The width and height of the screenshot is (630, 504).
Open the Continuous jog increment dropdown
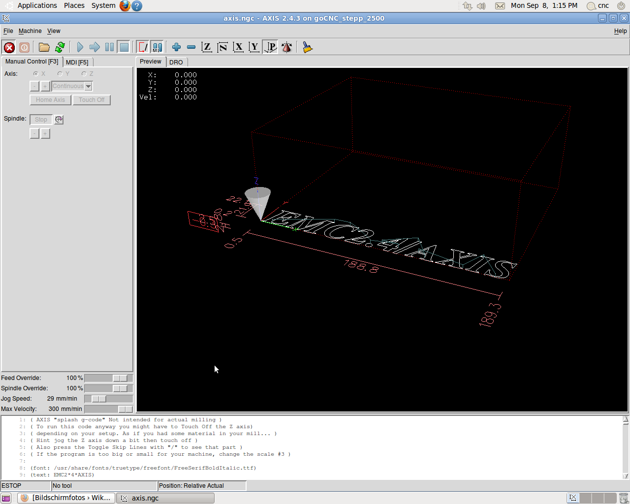72,86
